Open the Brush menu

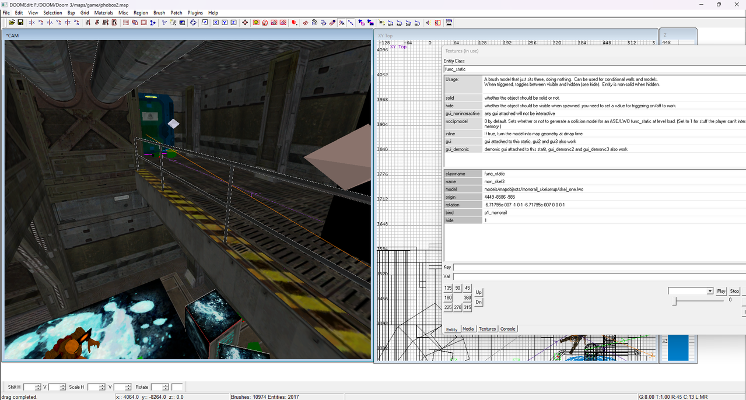pos(159,13)
